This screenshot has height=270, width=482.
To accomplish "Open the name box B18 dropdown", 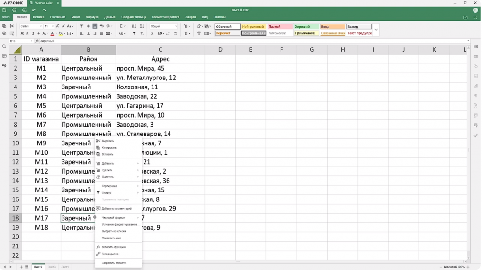I will point(32,41).
